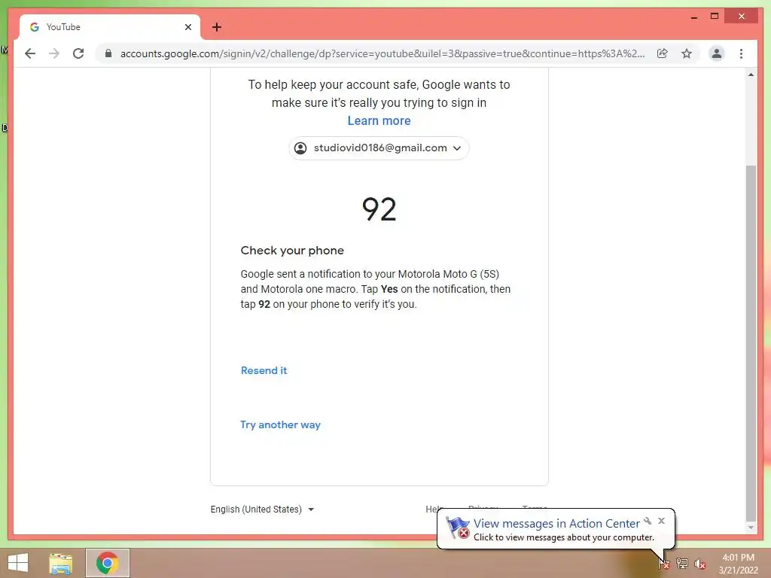The height and width of the screenshot is (578, 771).
Task: Close the Action Center notification balloon
Action: tap(661, 521)
